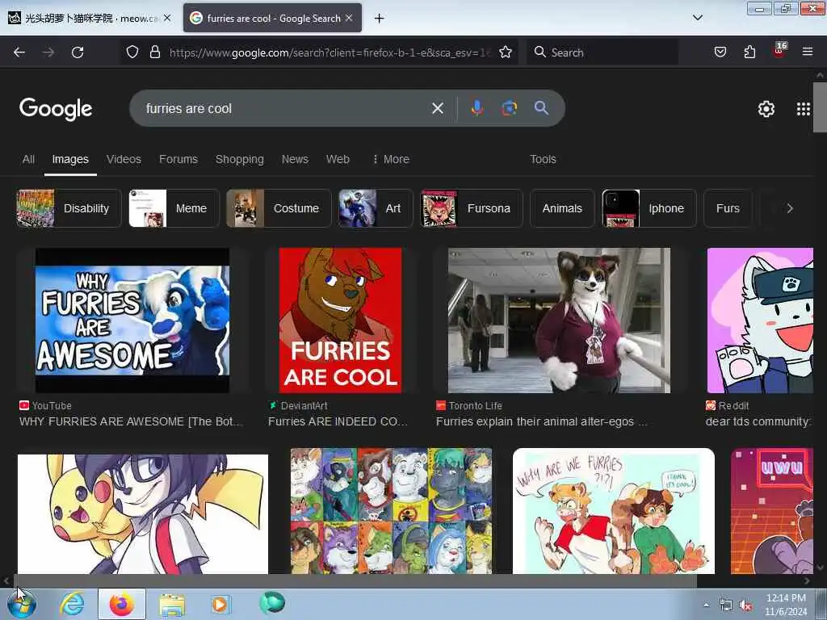Switch to the All results tab

click(x=28, y=159)
